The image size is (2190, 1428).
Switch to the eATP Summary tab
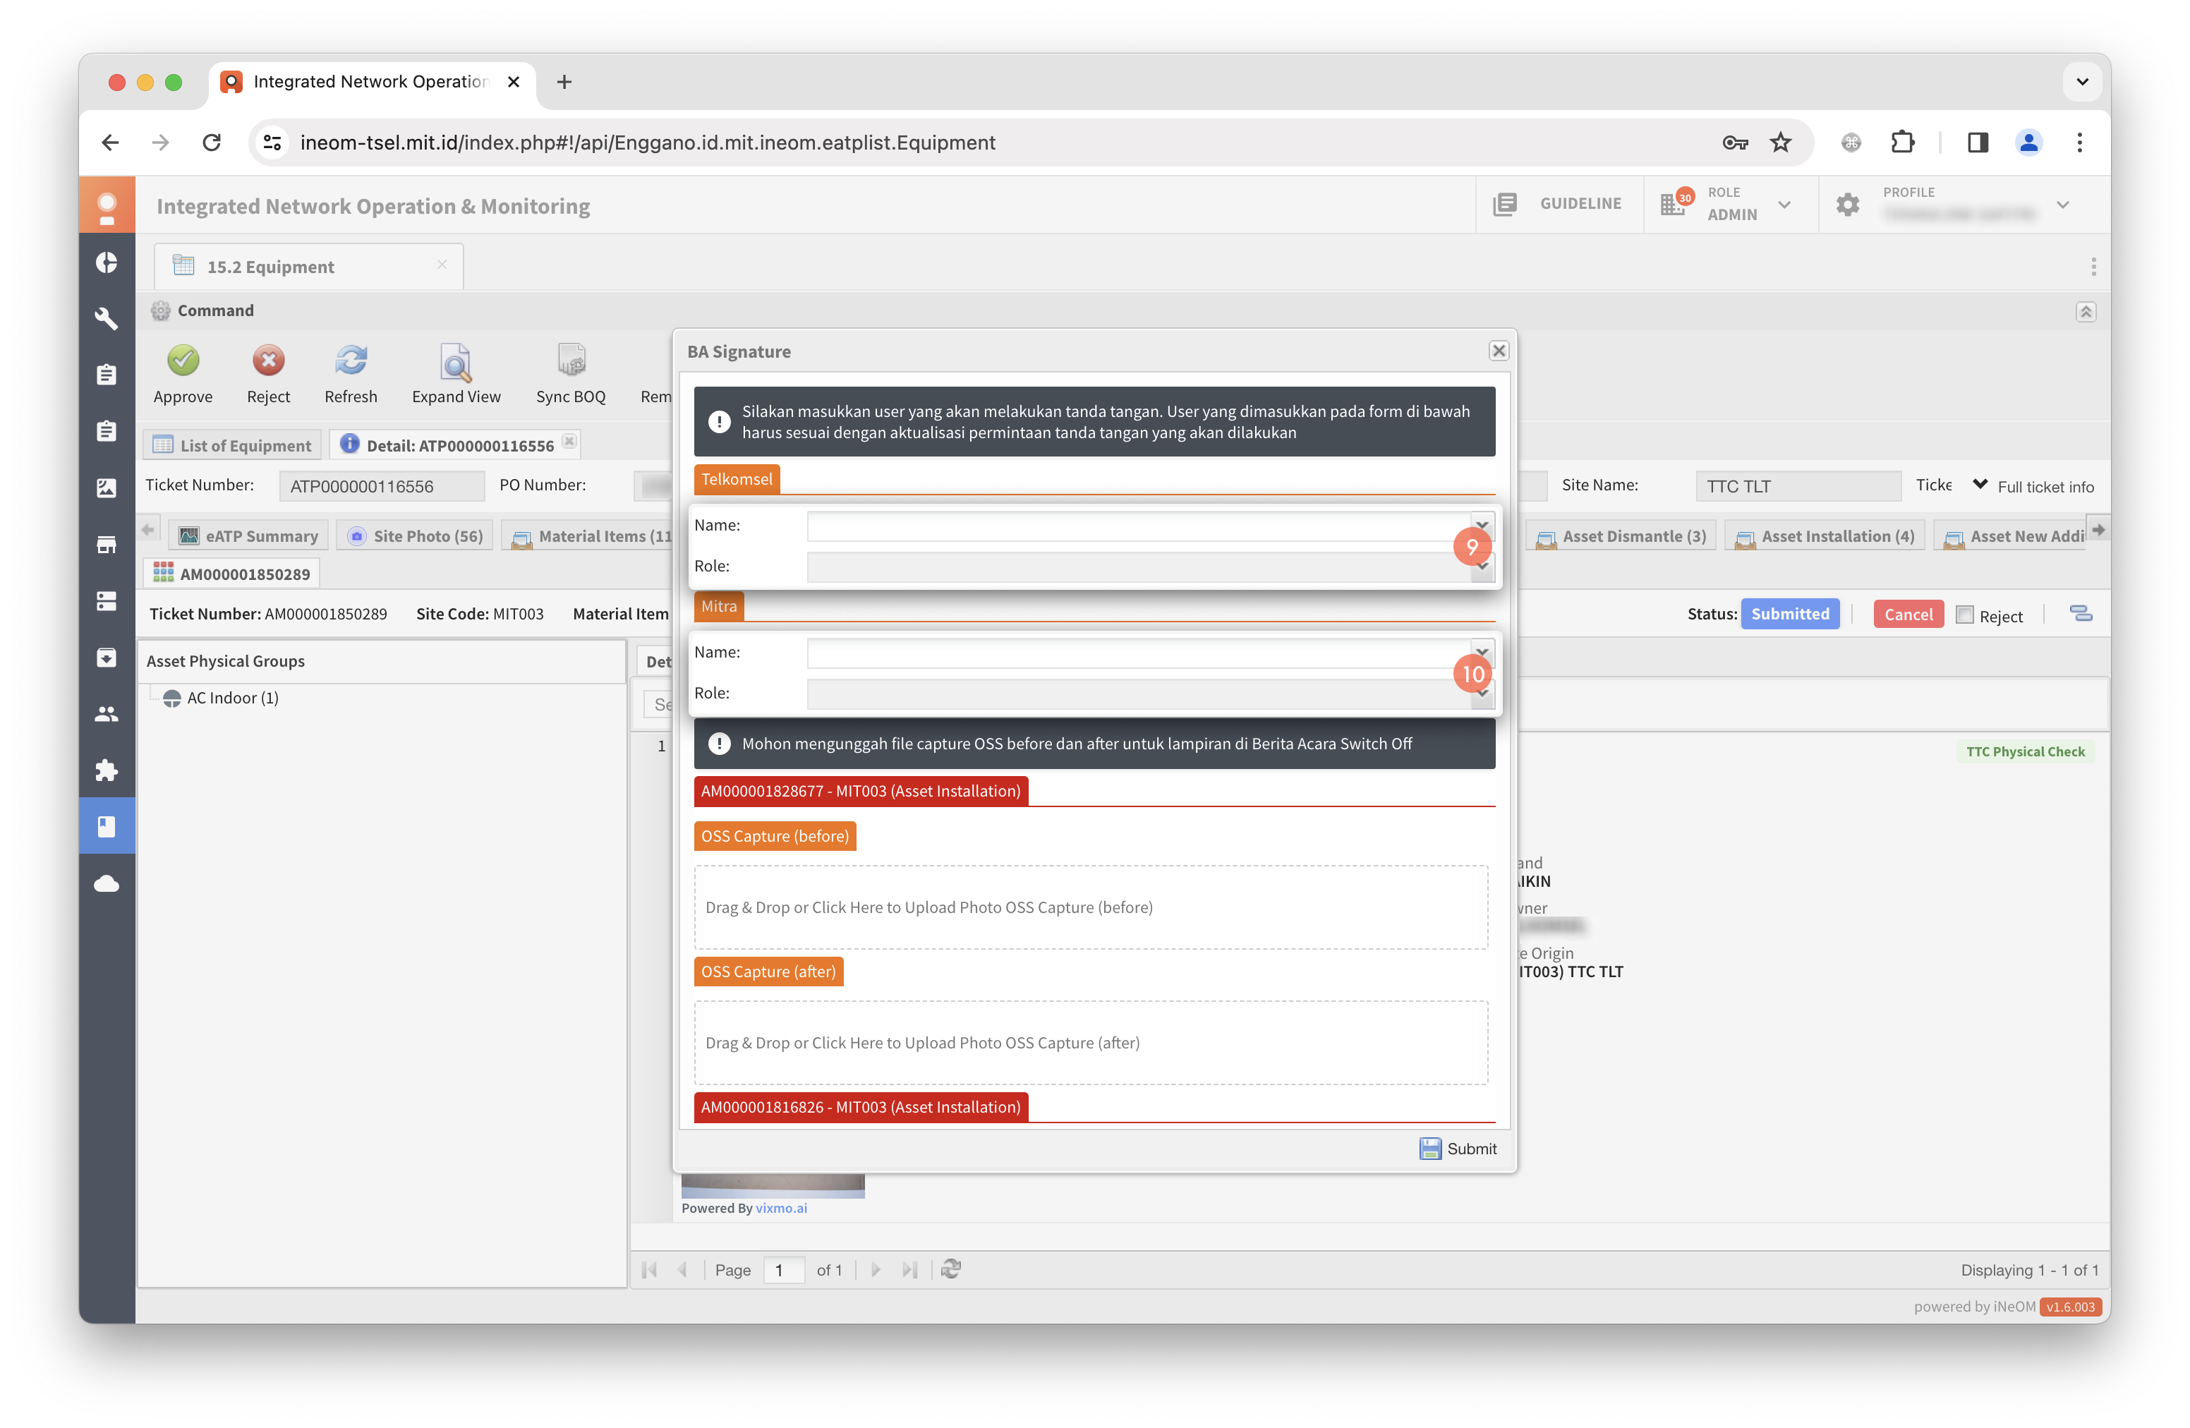248,535
